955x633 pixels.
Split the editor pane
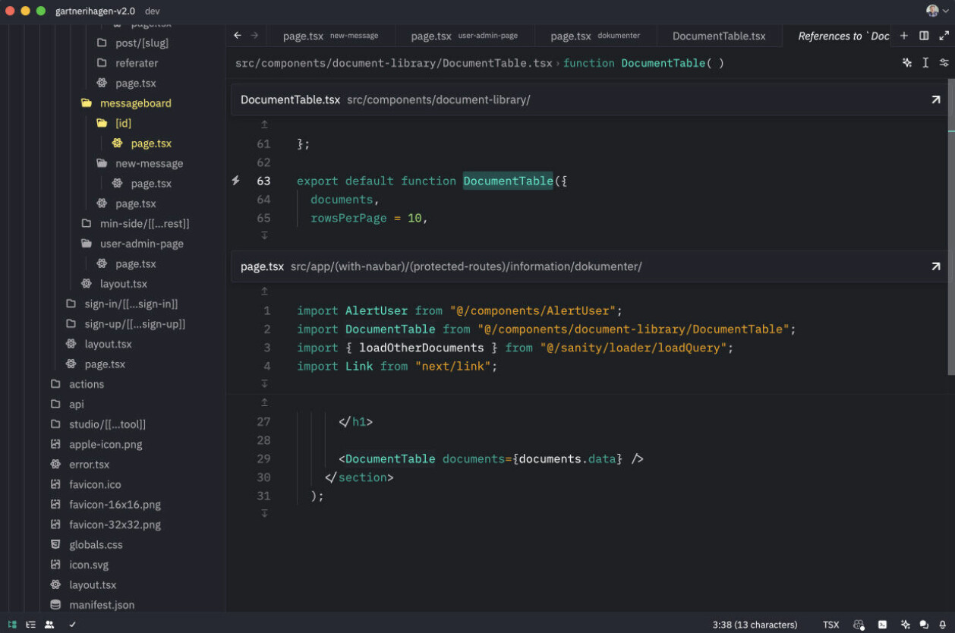[x=924, y=36]
